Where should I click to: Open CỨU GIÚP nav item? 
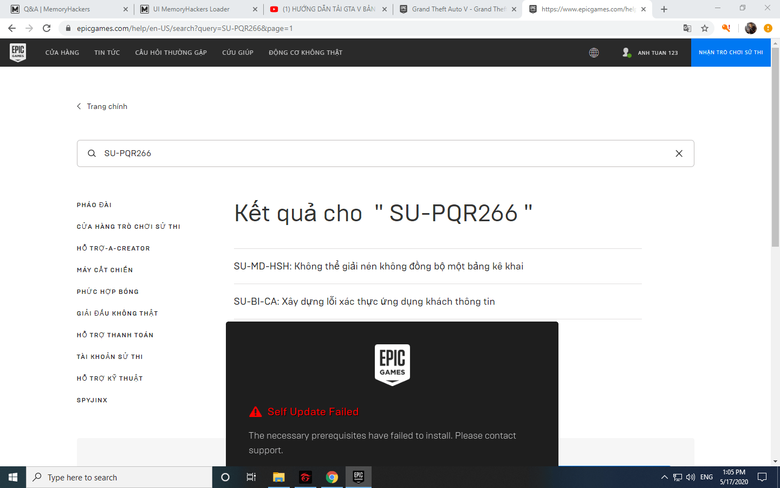(x=238, y=53)
